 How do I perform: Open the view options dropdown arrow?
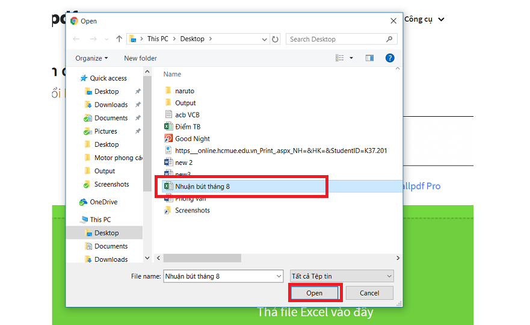[x=351, y=58]
